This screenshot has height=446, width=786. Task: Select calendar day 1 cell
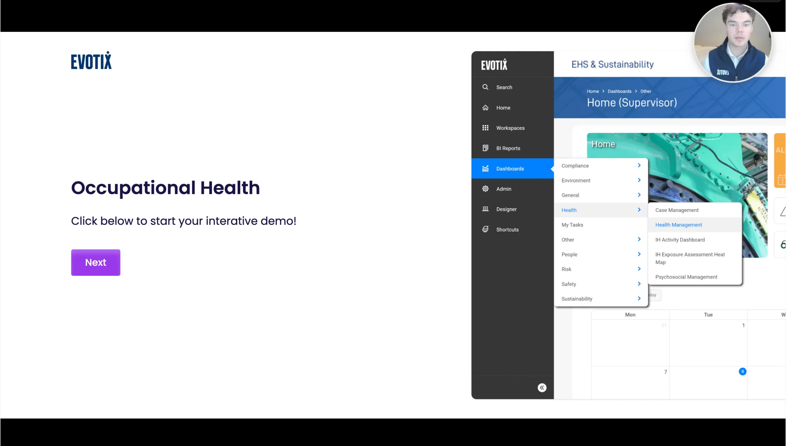(x=708, y=343)
